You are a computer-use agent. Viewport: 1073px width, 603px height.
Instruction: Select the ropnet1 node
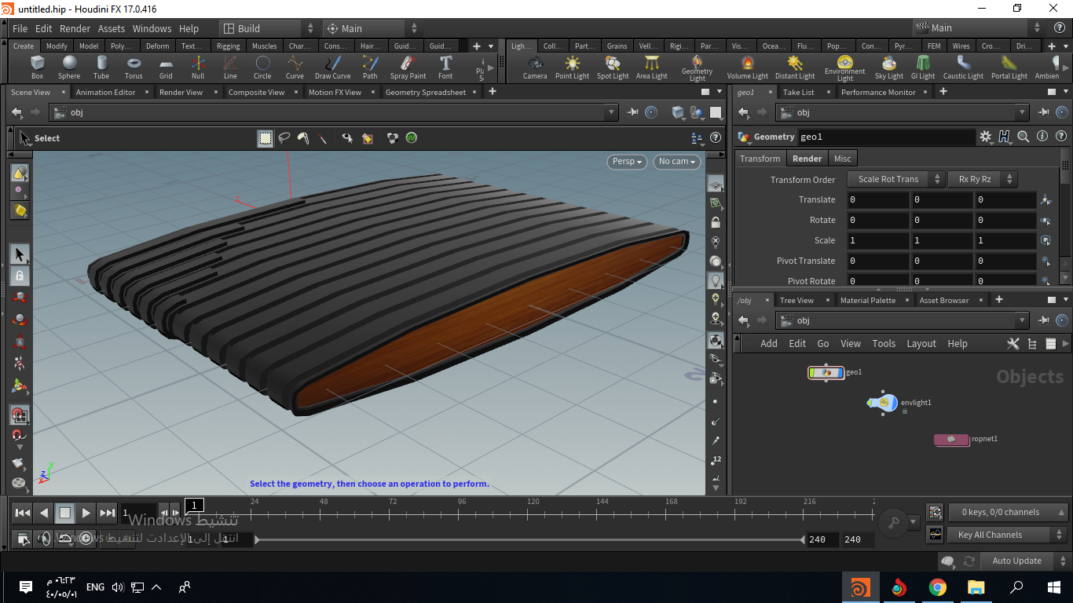(x=951, y=440)
